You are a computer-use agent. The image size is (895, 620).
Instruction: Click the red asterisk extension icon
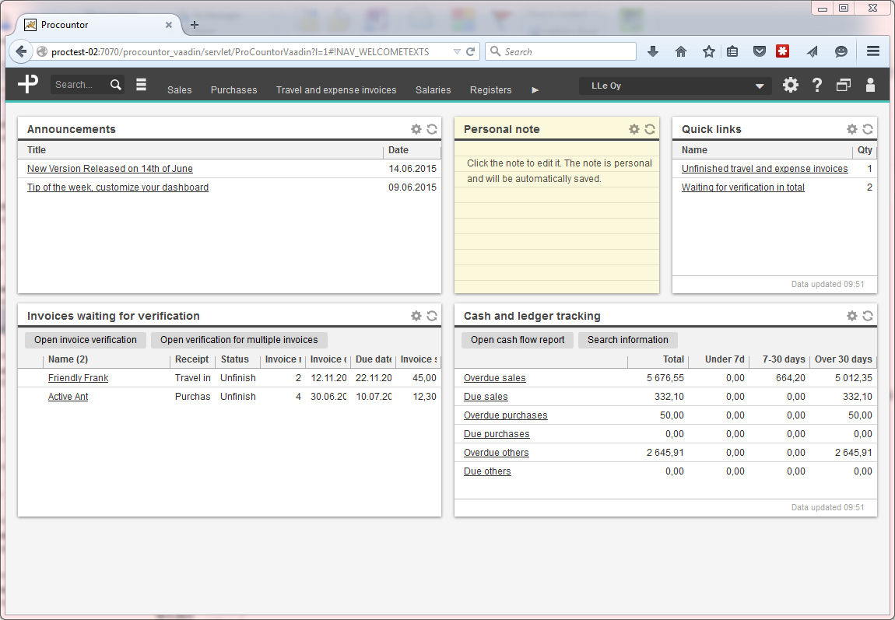tap(783, 51)
